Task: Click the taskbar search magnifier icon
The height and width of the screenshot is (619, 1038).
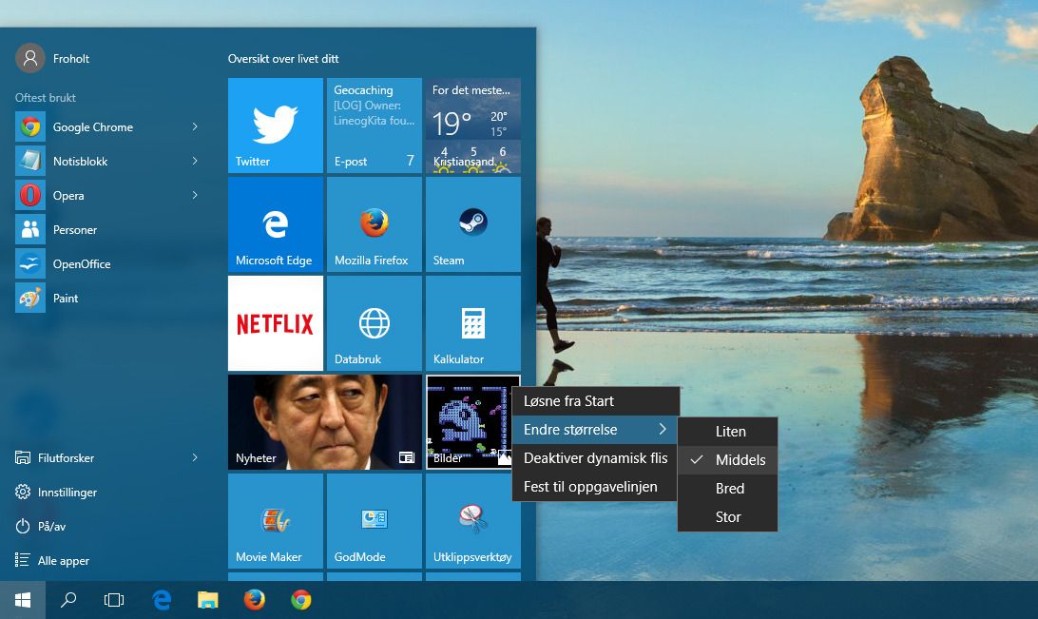Action: tap(68, 600)
